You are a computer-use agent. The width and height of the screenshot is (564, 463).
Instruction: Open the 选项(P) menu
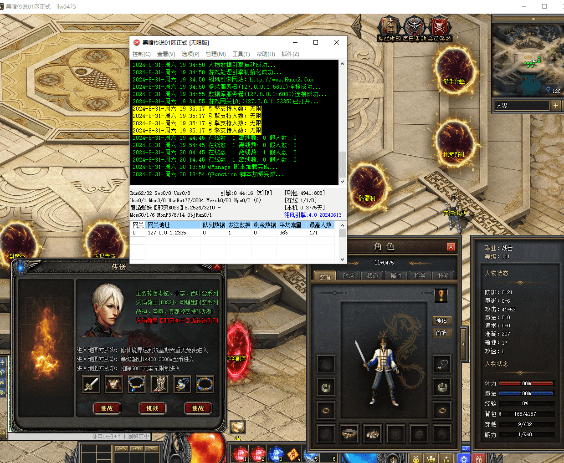[x=190, y=54]
